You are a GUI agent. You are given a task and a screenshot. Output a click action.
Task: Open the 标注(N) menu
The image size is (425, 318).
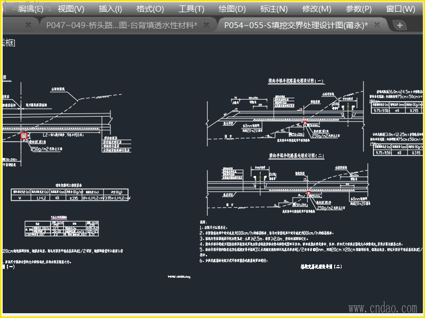pos(274,9)
